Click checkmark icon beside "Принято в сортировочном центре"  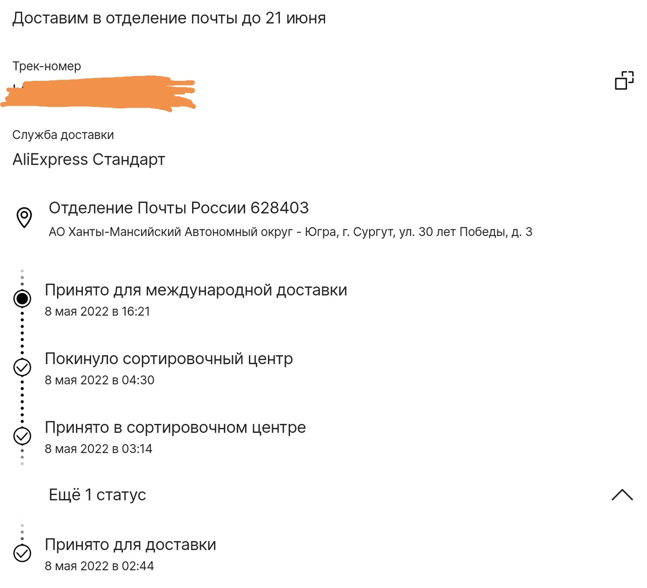22,436
